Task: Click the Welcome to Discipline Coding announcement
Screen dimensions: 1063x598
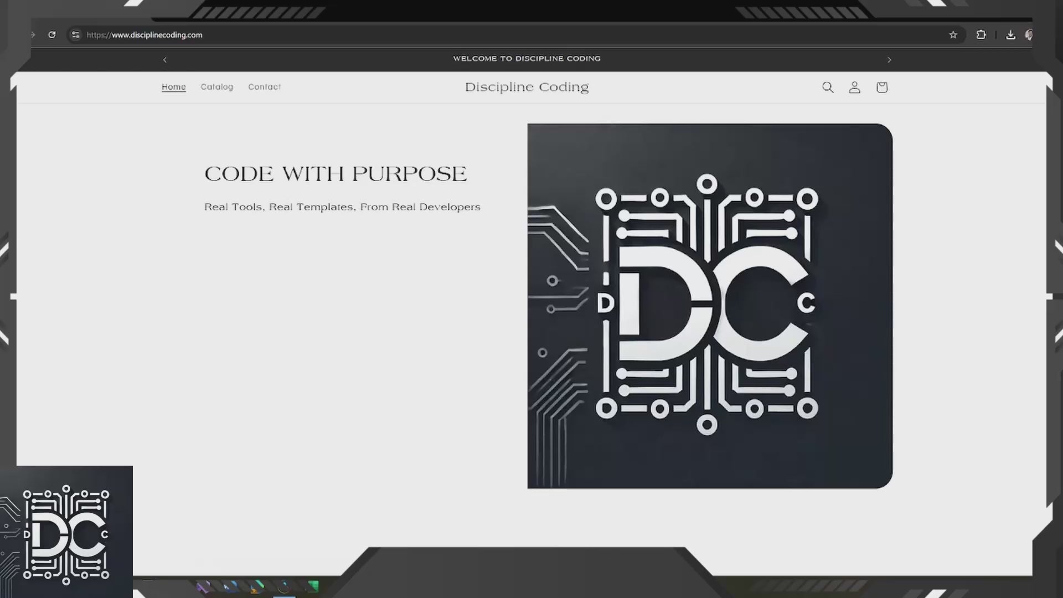Action: click(527, 59)
